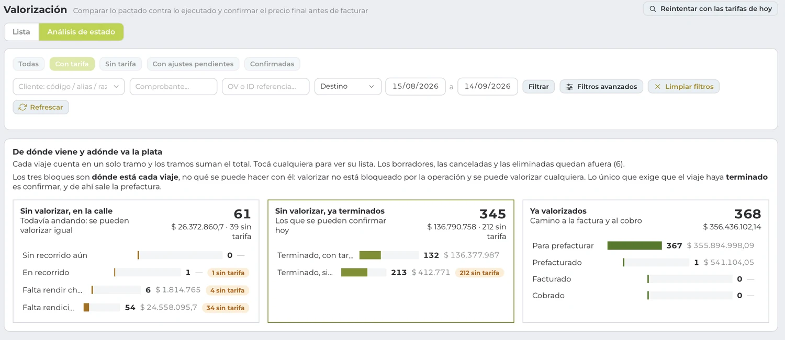This screenshot has height=340, width=785.
Task: Click the amount $ 412.771
Action: click(x=431, y=272)
